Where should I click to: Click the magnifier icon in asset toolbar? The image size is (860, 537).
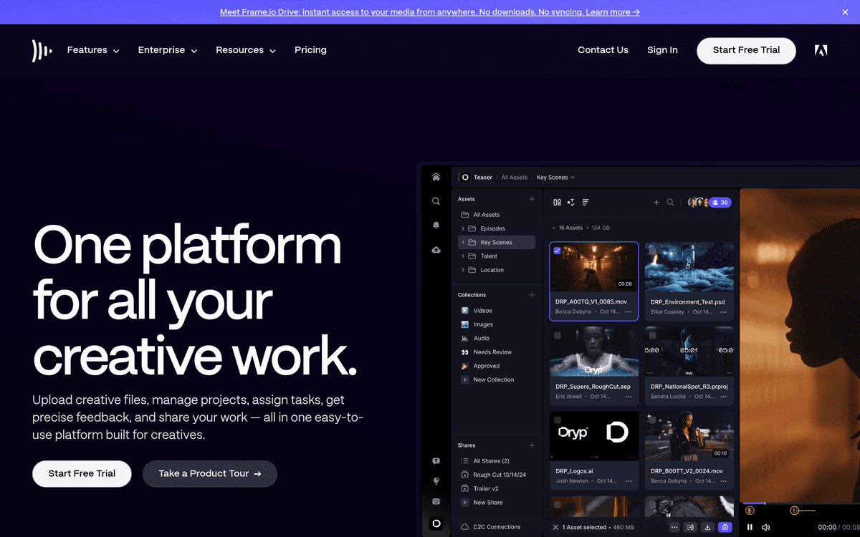tap(670, 203)
